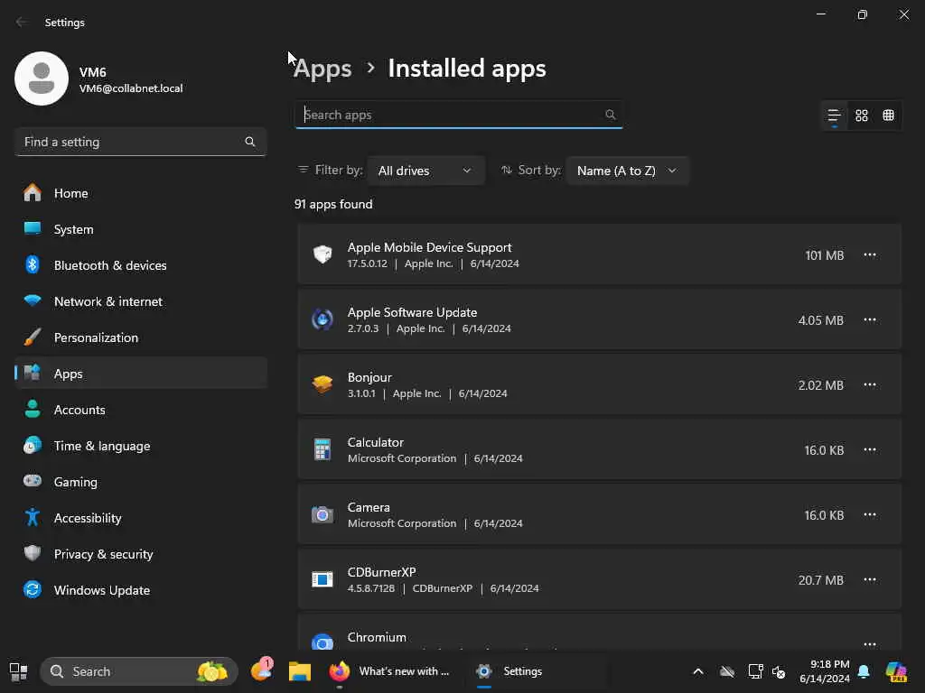
Task: Open the VM6 account profile
Action: tap(99, 79)
